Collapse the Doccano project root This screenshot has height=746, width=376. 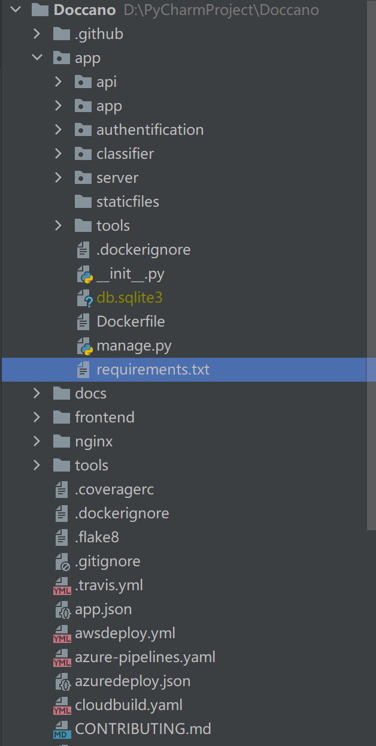pos(16,10)
